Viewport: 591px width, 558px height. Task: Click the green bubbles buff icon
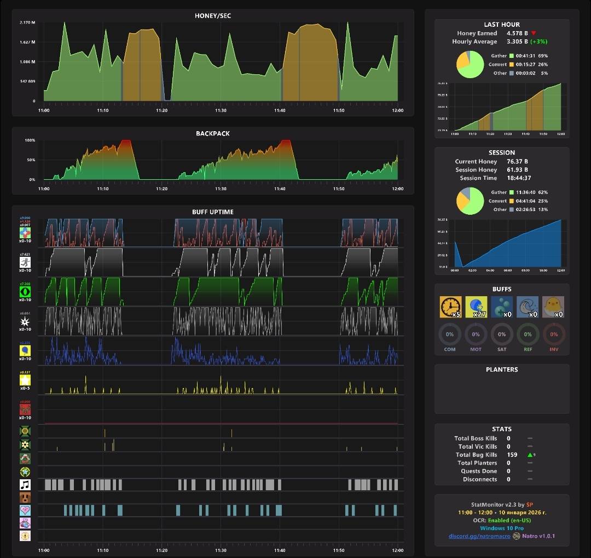pyautogui.click(x=502, y=307)
